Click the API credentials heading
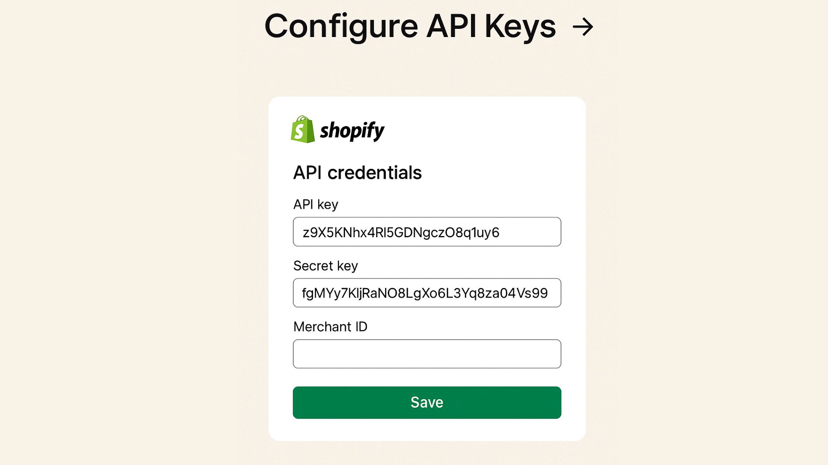This screenshot has width=828, height=465. click(358, 173)
